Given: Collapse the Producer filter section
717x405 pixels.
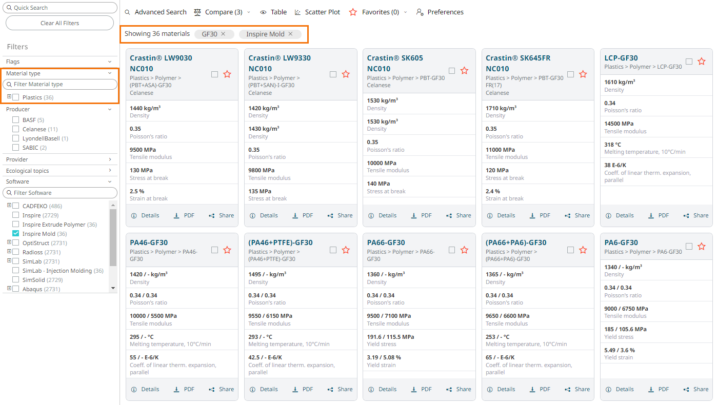Looking at the screenshot, I should tap(110, 109).
